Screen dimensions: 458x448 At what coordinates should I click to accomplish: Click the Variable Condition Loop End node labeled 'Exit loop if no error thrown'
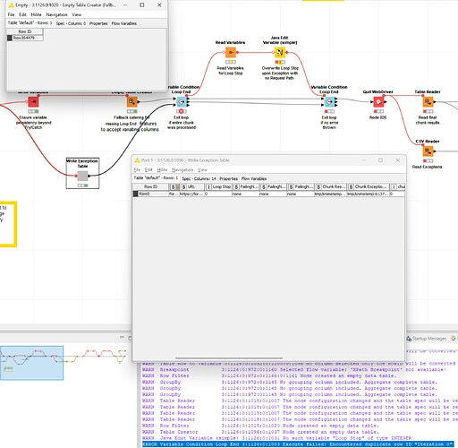(x=329, y=102)
